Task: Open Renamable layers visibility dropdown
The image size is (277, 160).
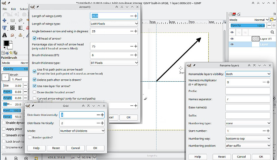Action: pos(248,74)
